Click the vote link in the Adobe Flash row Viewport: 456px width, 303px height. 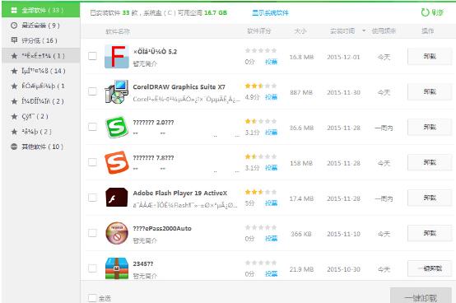(271, 203)
